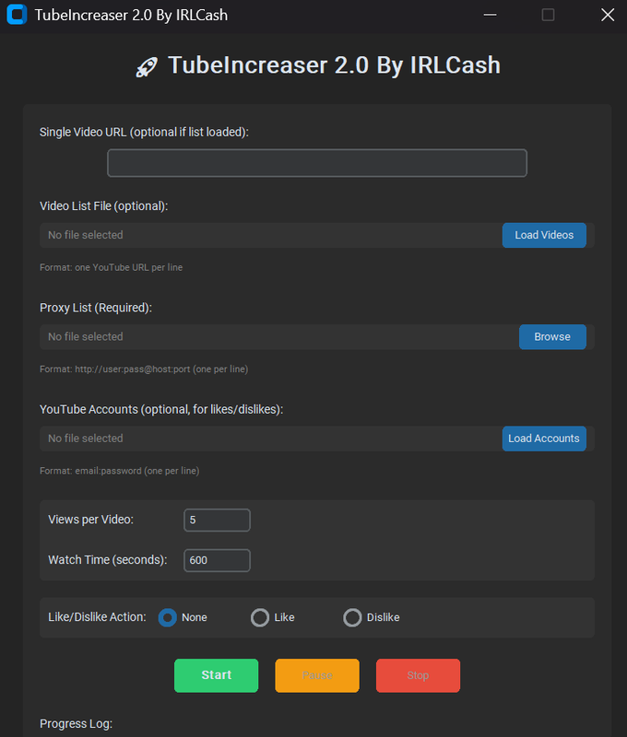
Task: Click the green Start button
Action: (217, 675)
